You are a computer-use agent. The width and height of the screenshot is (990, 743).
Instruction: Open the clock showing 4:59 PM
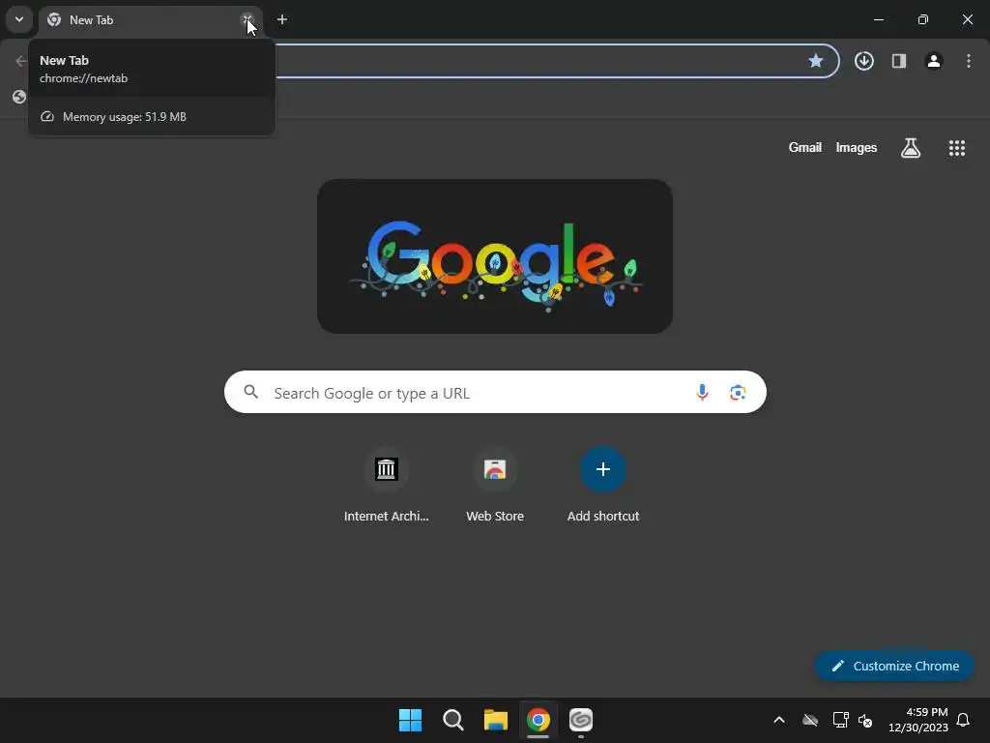[x=918, y=720]
